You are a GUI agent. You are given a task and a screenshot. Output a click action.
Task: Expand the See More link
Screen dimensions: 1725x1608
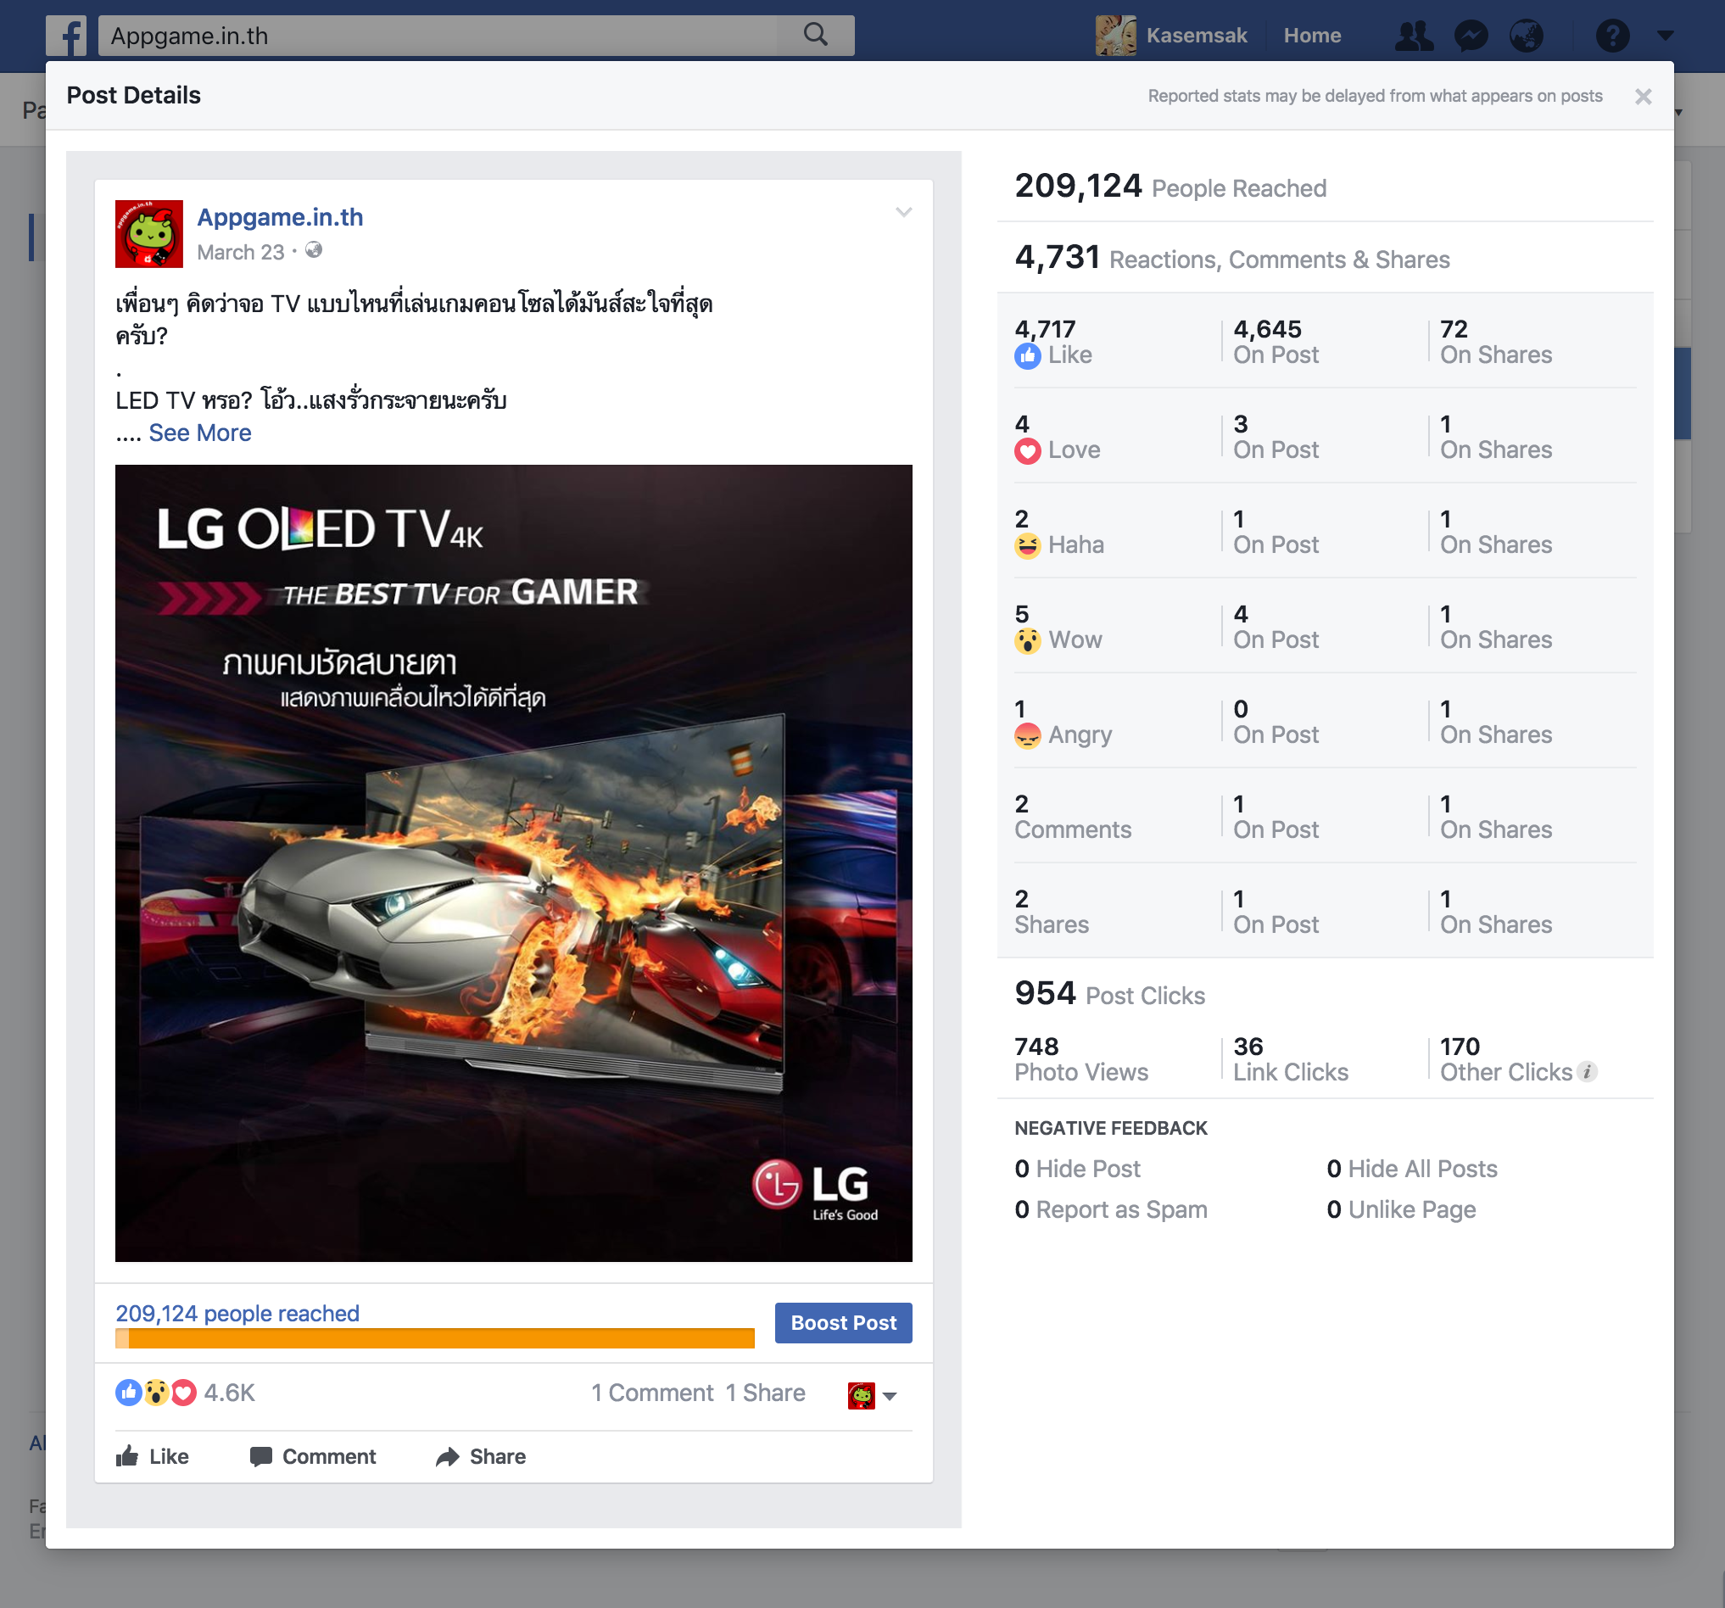tap(199, 433)
